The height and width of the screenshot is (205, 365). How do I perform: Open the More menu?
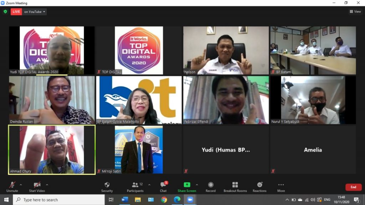tap(281, 186)
